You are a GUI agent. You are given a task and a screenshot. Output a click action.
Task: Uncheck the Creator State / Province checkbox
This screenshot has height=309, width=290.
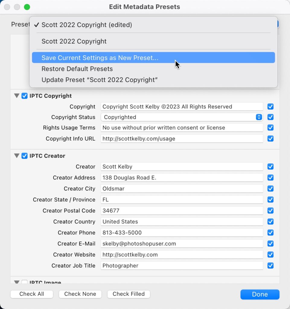[x=270, y=200]
